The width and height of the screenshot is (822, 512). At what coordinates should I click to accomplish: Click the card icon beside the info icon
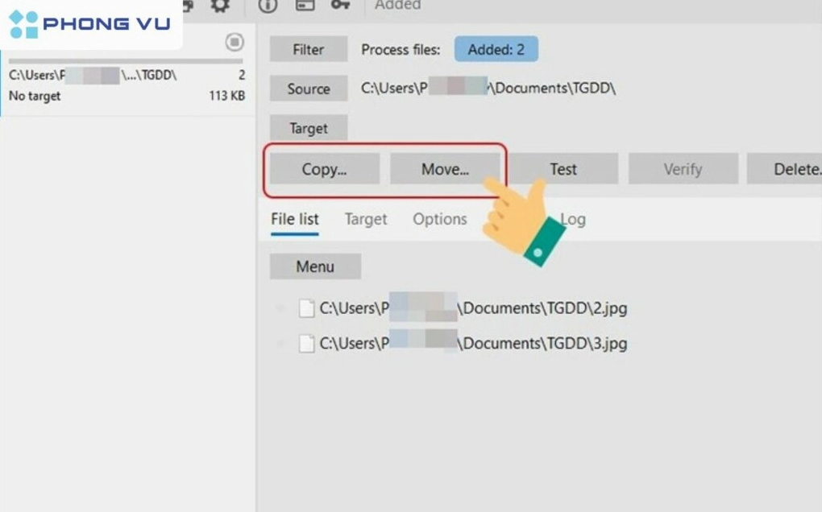(305, 6)
